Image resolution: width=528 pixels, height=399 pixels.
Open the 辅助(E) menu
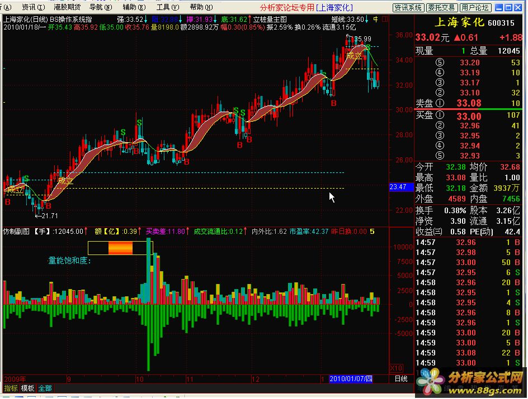pos(134,7)
